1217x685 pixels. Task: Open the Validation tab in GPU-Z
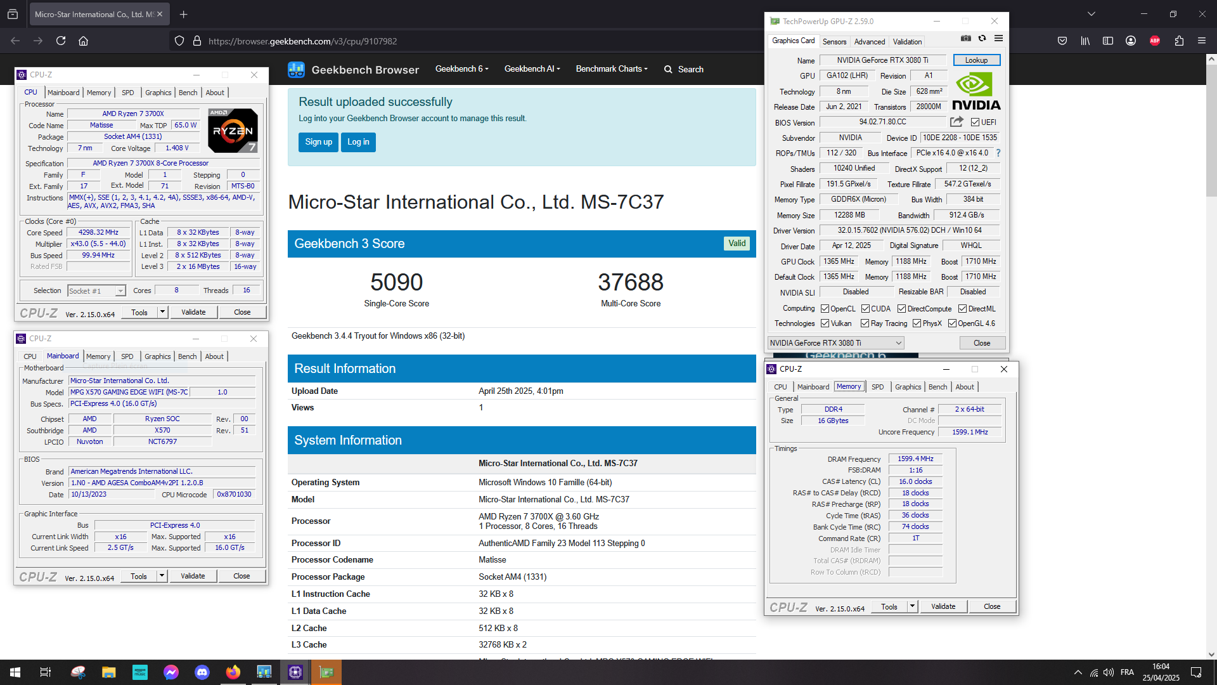[x=907, y=42]
